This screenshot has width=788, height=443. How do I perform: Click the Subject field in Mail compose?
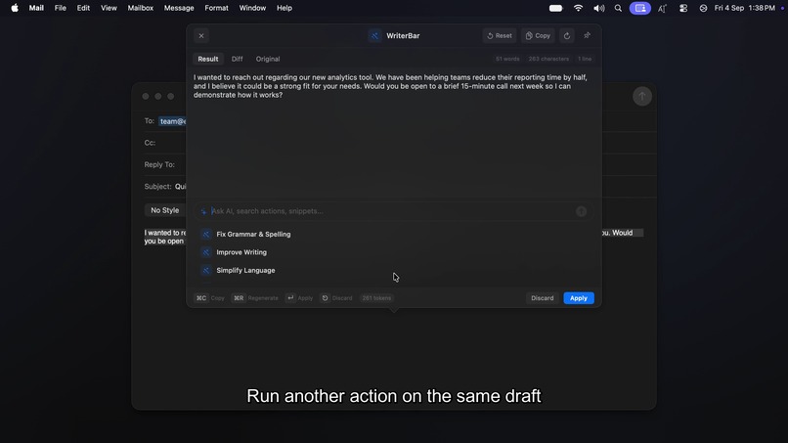pyautogui.click(x=165, y=187)
